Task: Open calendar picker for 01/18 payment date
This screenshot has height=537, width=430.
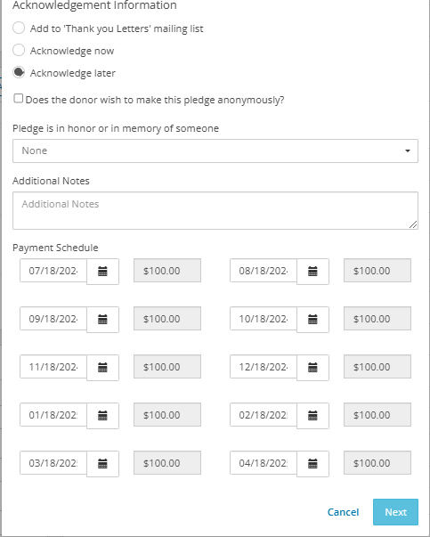Action: tap(102, 416)
